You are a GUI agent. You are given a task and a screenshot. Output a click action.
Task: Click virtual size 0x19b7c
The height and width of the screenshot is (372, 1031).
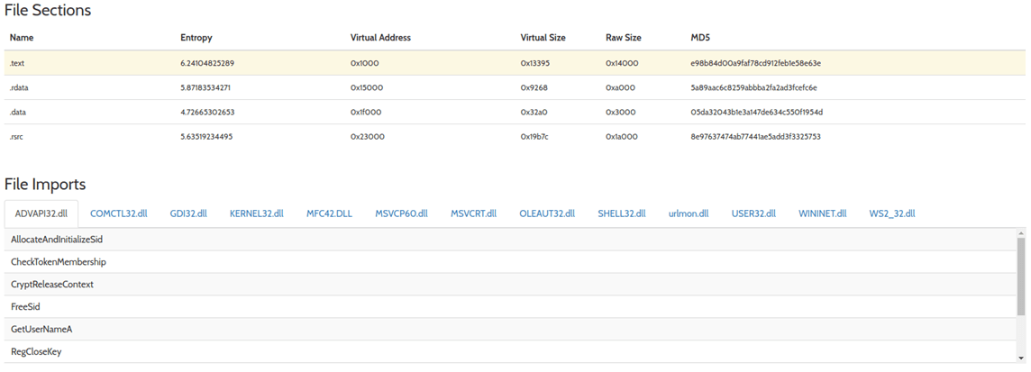point(536,137)
